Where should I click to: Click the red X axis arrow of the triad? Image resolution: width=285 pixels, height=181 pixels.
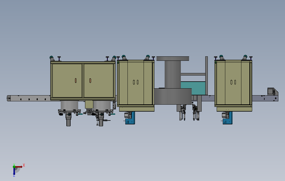pos(19,167)
